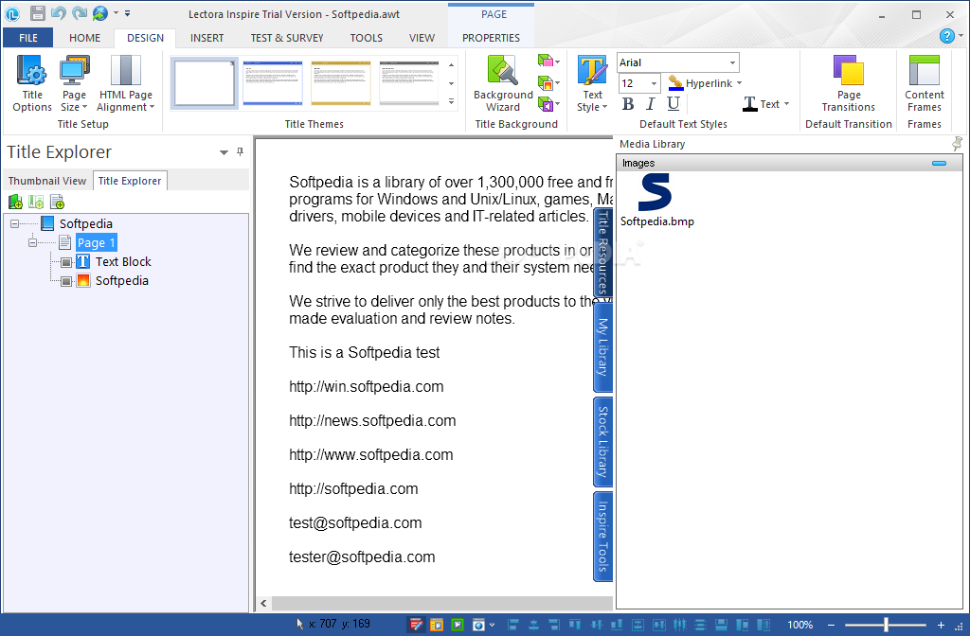Click the zoom in plus button
Viewport: 970px width, 636px height.
941,625
